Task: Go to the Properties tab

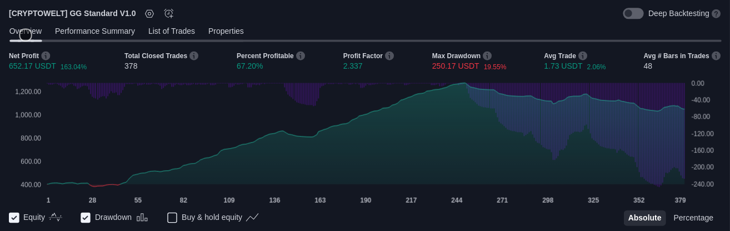Action: point(226,31)
